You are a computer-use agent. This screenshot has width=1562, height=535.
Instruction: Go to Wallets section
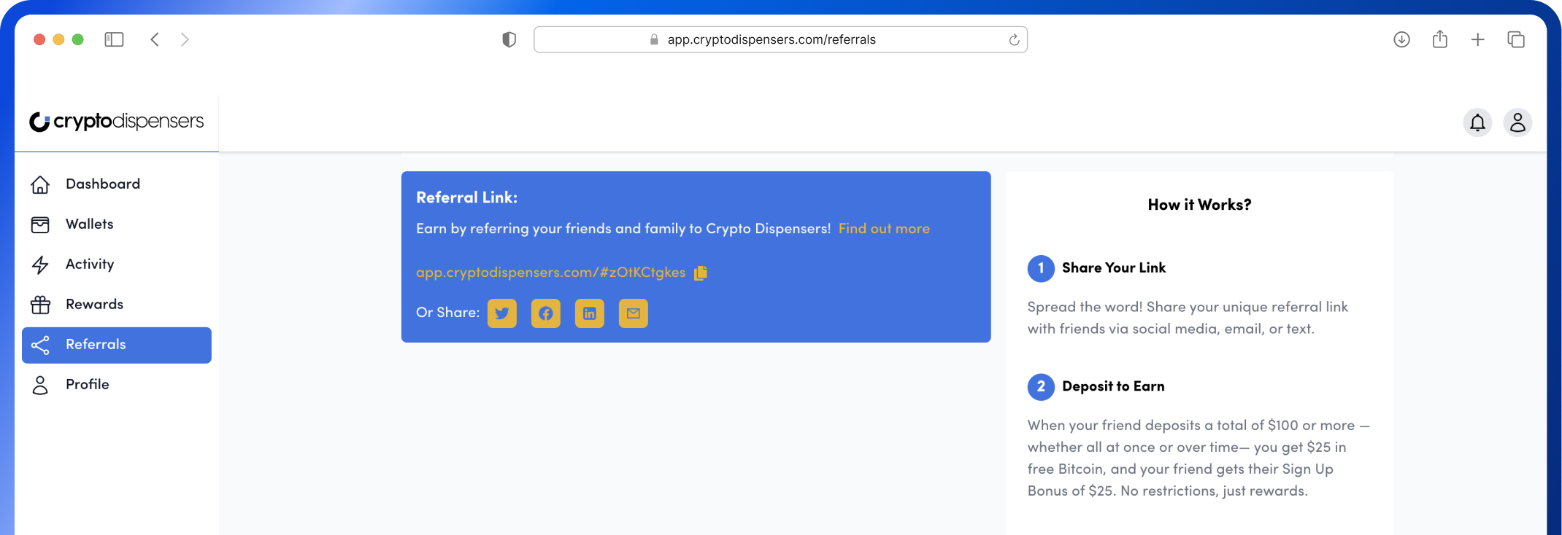(x=117, y=224)
